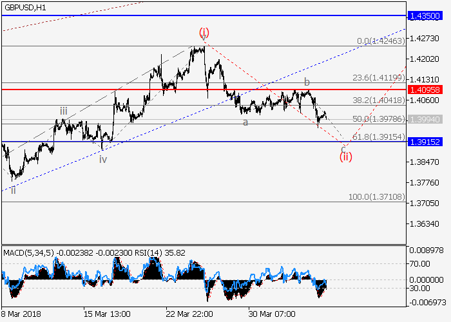Click the 8 Mar 2018 date label
Screen dimensions: 451x322
(x=21, y=314)
